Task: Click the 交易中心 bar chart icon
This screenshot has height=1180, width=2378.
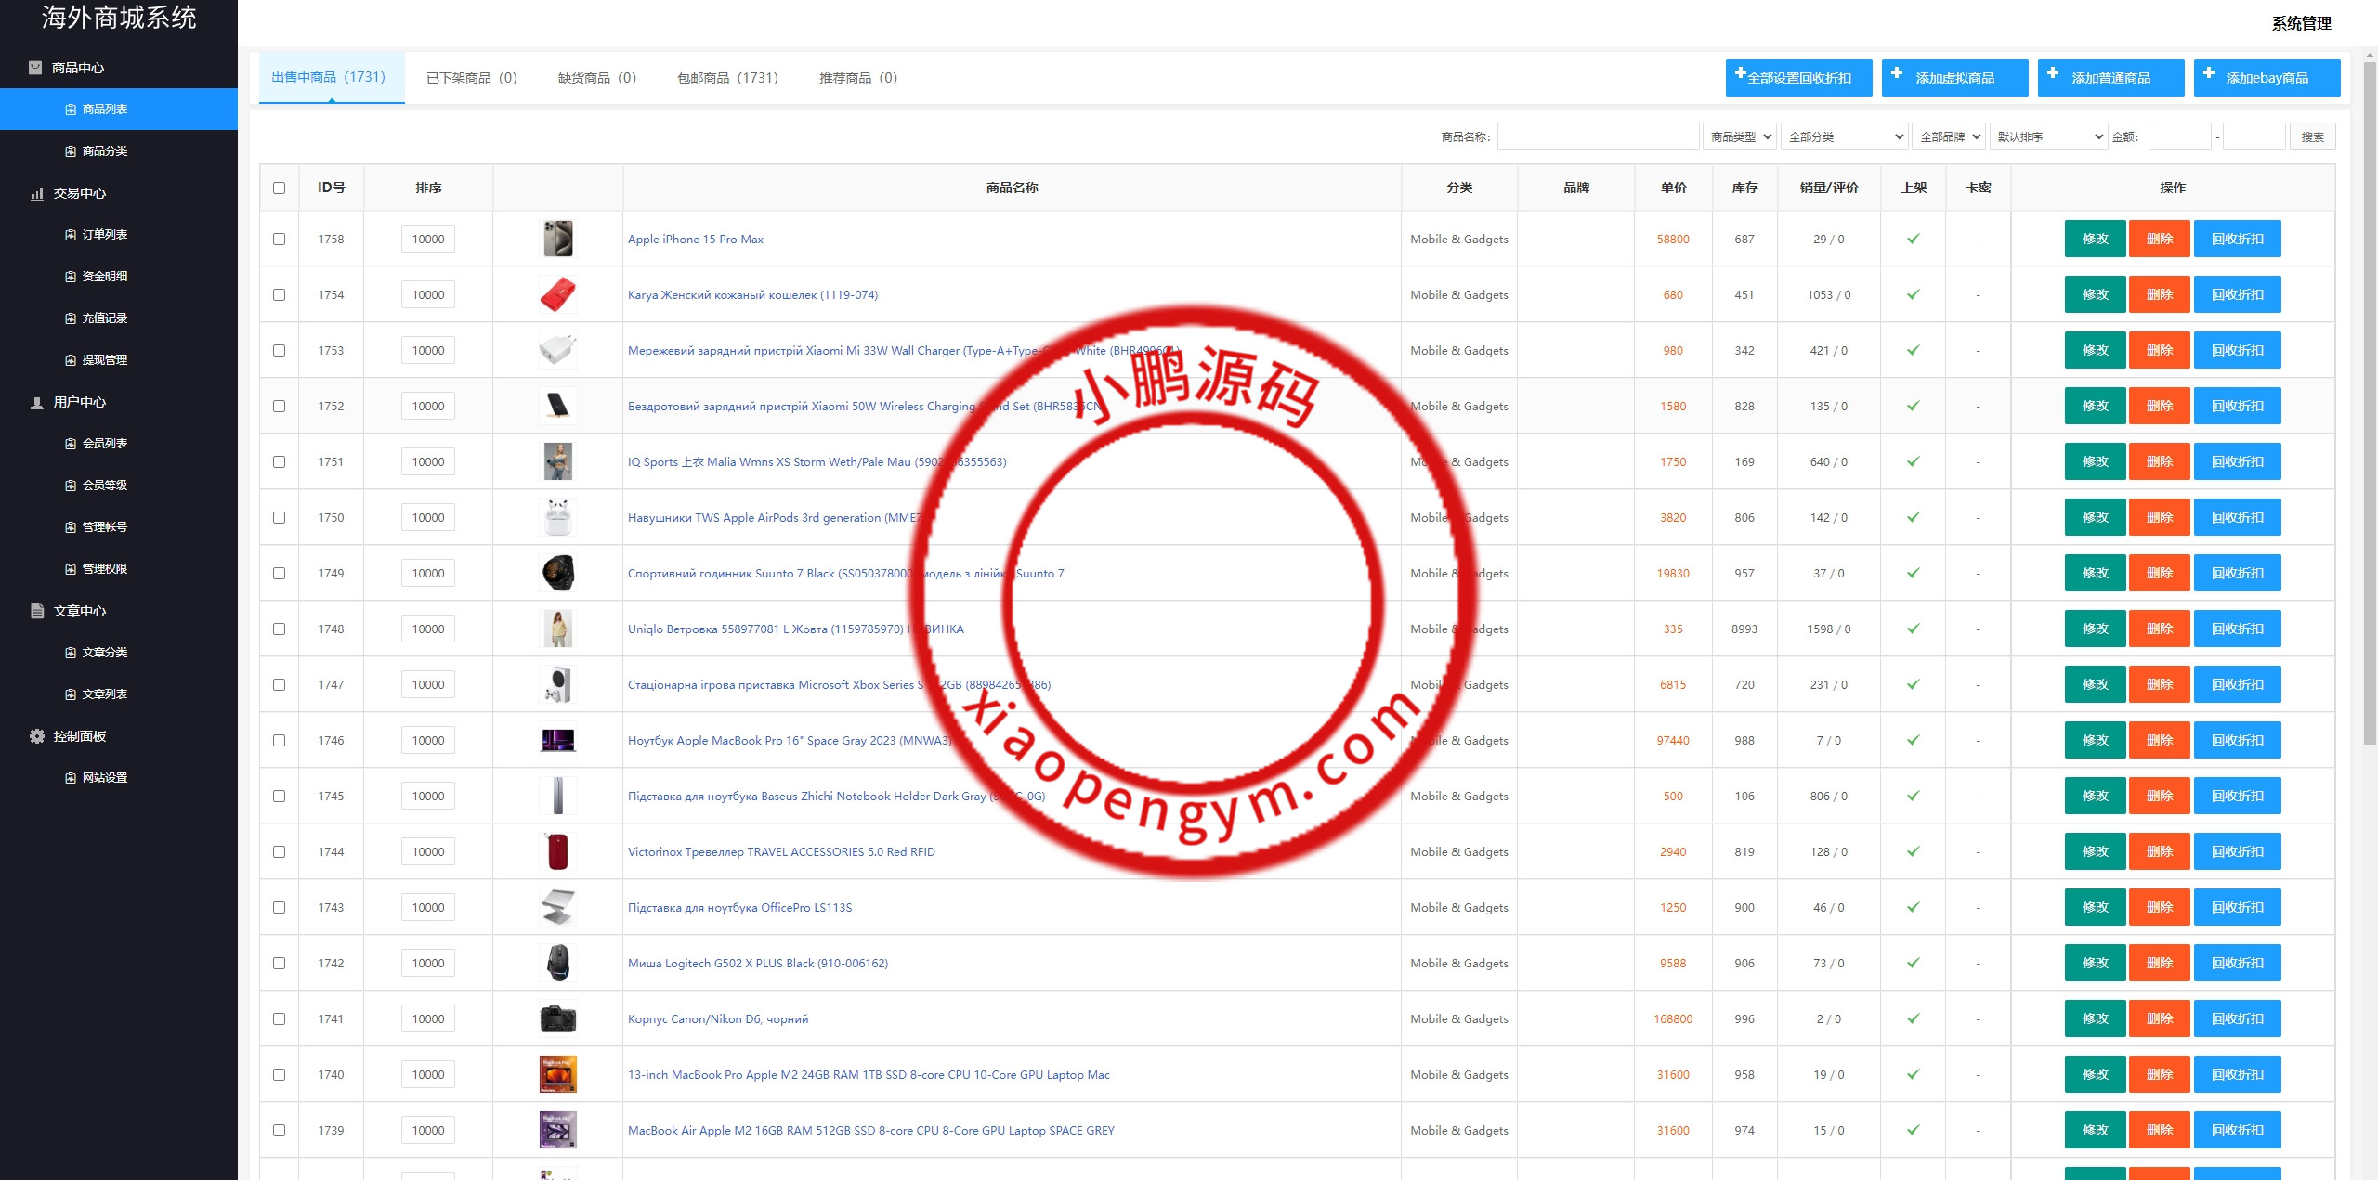Action: pos(37,194)
